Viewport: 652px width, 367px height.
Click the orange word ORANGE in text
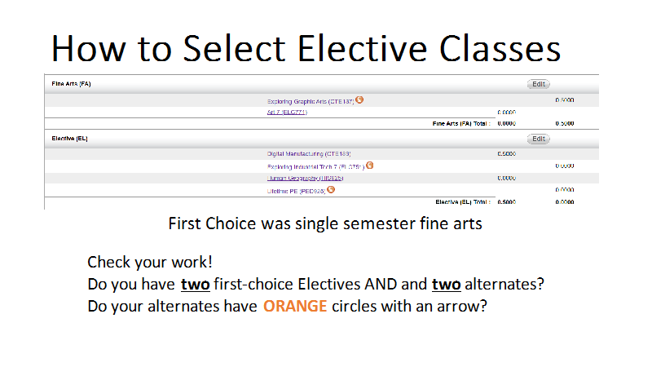tap(295, 307)
